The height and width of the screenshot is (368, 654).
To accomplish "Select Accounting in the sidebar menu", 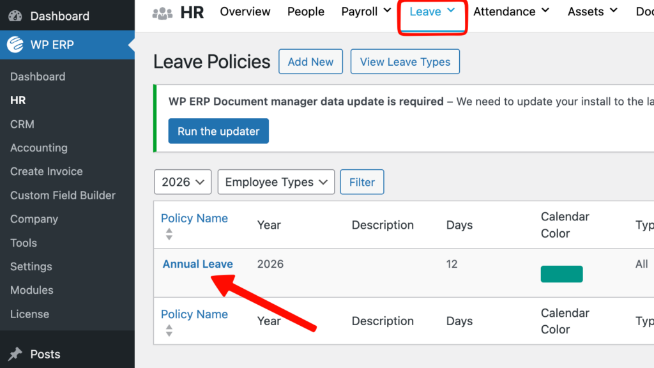I will click(x=39, y=148).
